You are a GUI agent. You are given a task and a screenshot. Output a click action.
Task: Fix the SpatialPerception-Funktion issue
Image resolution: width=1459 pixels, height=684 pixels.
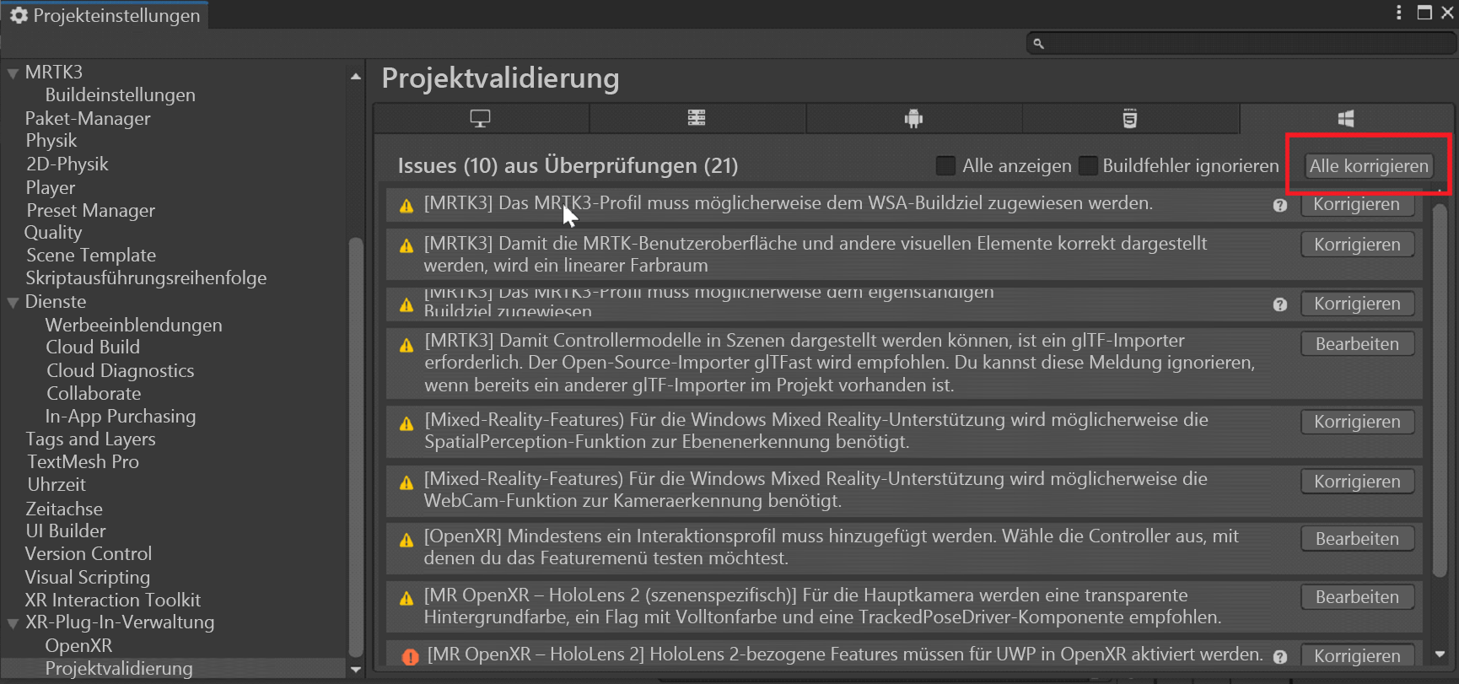pyautogui.click(x=1357, y=422)
